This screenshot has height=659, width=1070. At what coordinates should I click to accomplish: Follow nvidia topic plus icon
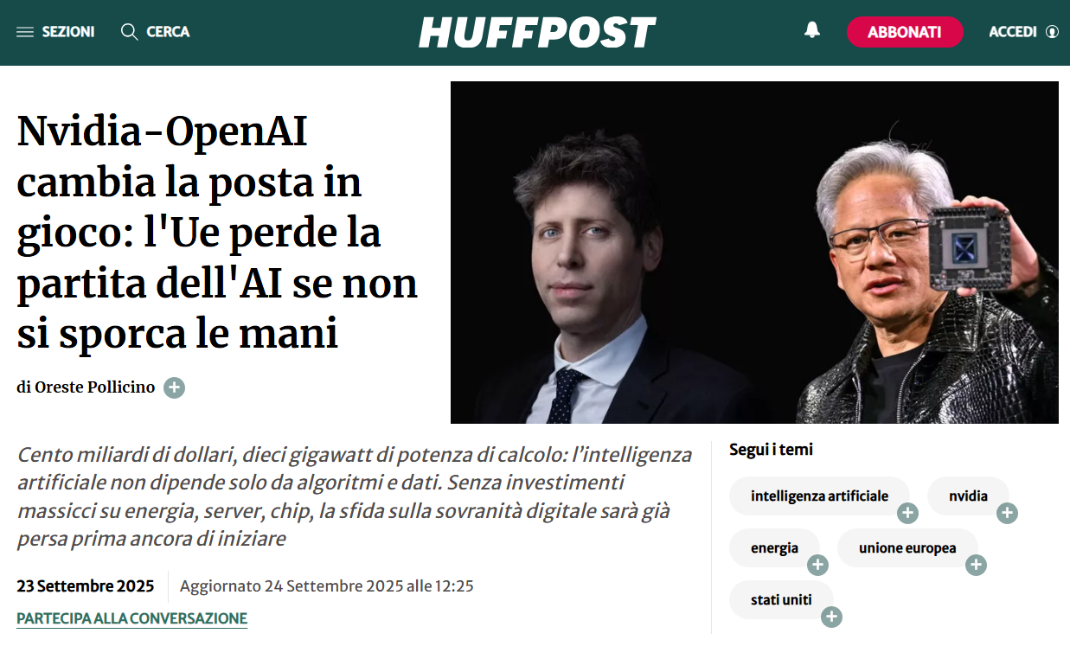(1007, 514)
